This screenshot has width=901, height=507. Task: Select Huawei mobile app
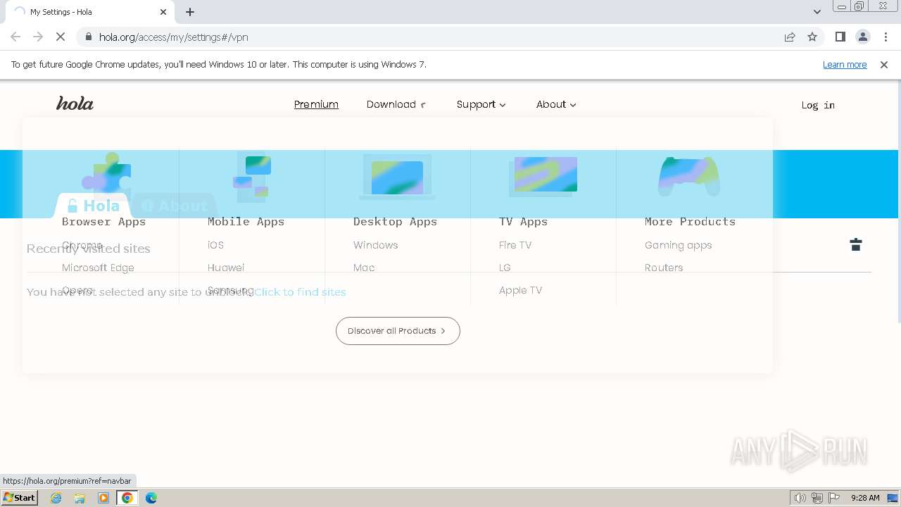tap(226, 268)
